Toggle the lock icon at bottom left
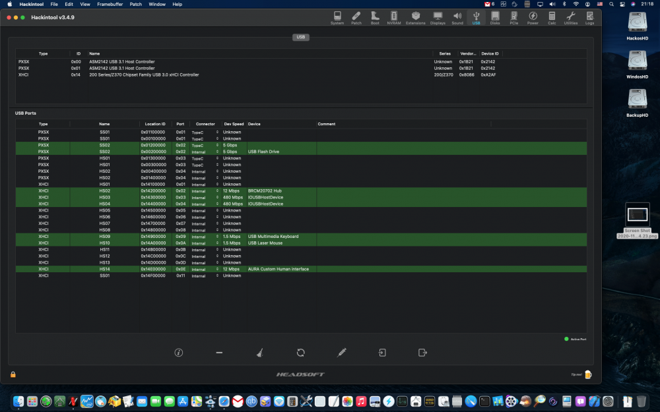The image size is (660, 412). (x=13, y=374)
